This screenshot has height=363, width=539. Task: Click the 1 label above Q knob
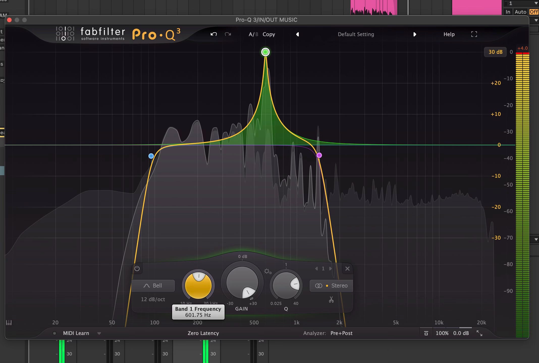(286, 265)
